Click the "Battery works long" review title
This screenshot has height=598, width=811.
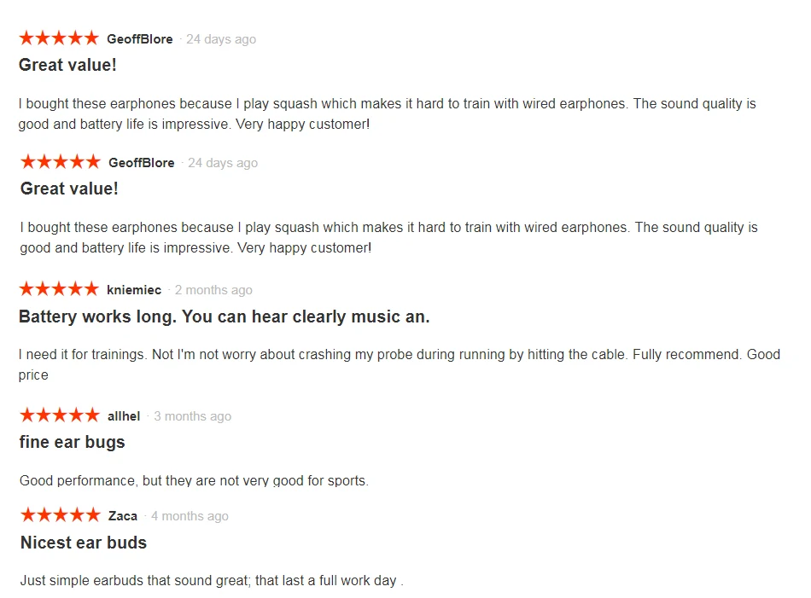[224, 316]
